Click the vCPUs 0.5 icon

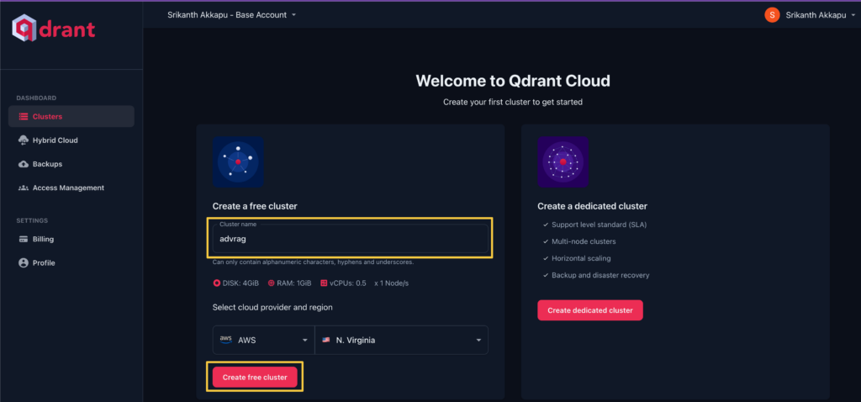[x=324, y=283]
